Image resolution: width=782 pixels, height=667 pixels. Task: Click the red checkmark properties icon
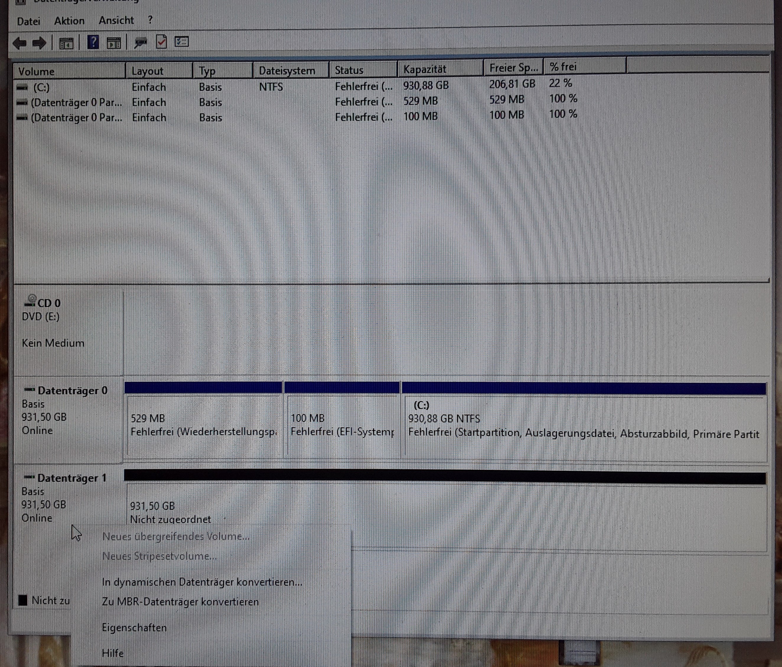point(161,42)
